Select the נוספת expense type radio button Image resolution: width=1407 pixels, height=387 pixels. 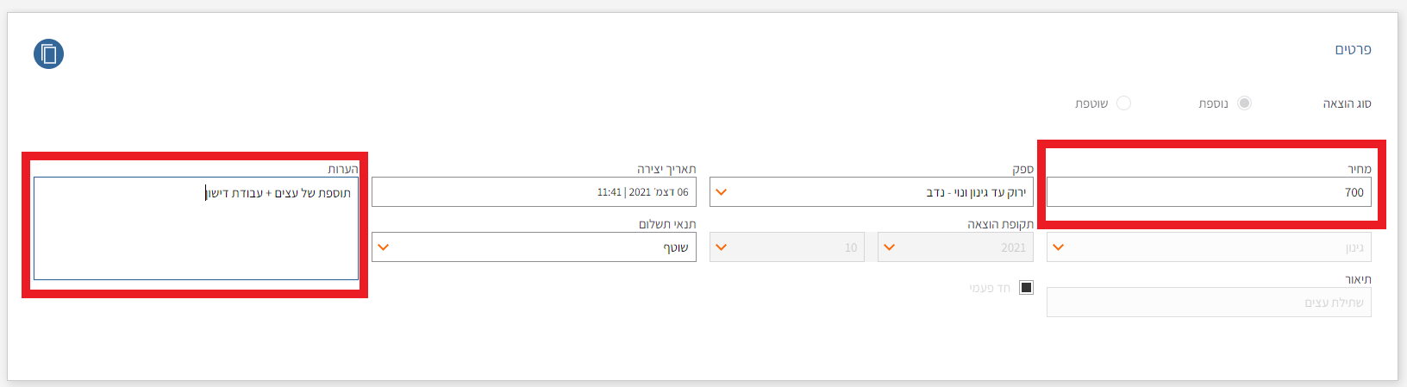[1244, 103]
